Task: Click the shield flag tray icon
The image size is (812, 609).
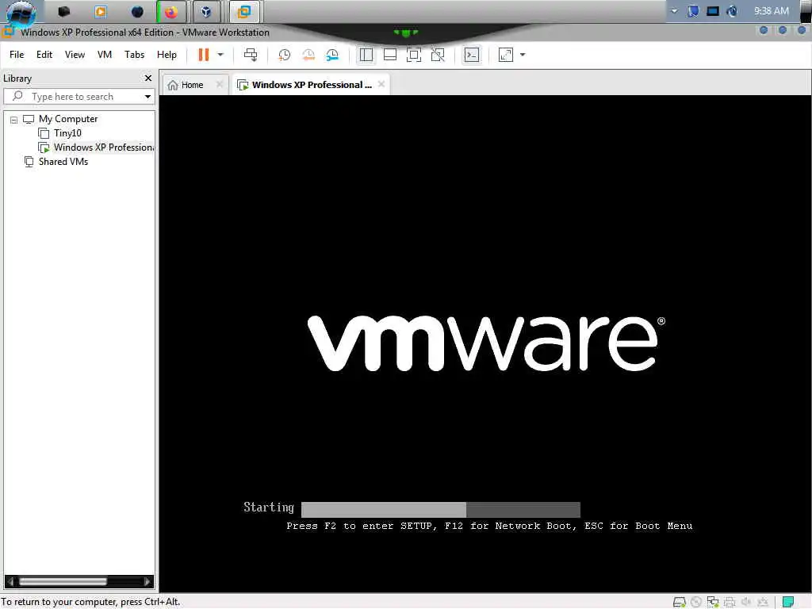Action: [693, 11]
